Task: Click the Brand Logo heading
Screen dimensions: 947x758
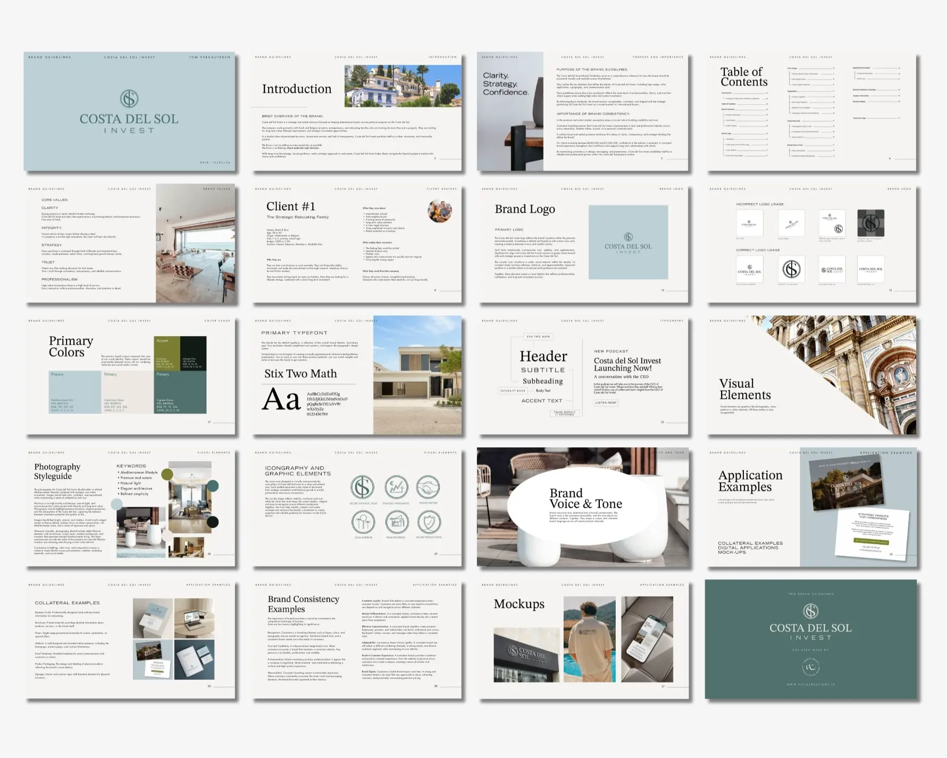Action: 525,209
